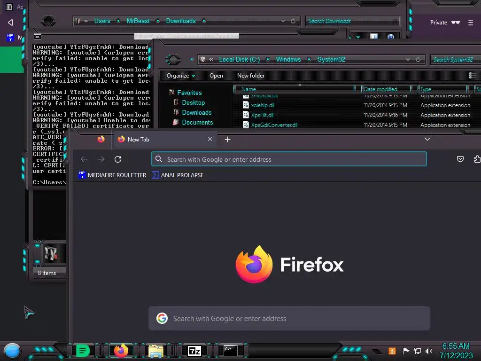Open Firefox extensions puzzle icon
481x361 pixels.
477,159
